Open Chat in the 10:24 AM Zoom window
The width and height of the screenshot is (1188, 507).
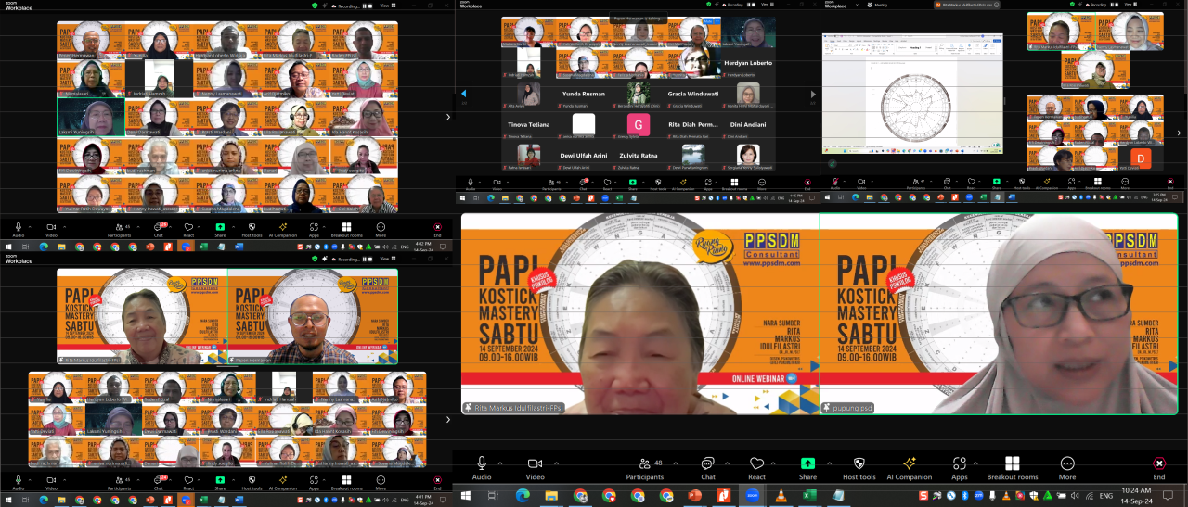click(x=708, y=468)
